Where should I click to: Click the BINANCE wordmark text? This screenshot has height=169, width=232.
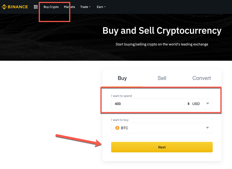[18, 7]
